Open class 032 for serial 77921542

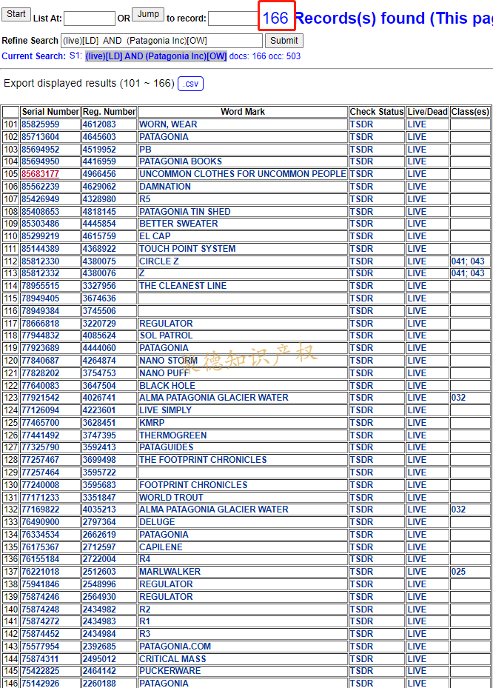pyautogui.click(x=458, y=398)
